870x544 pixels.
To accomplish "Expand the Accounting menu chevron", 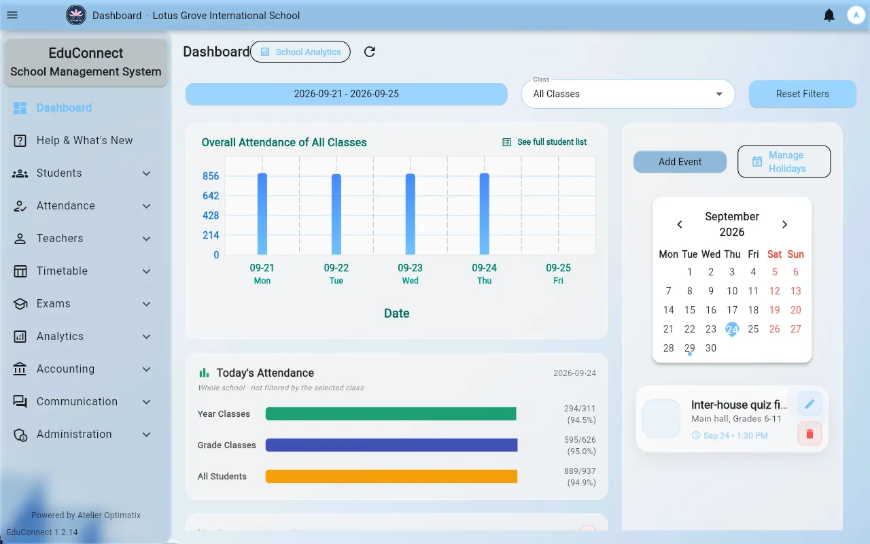I will (146, 369).
